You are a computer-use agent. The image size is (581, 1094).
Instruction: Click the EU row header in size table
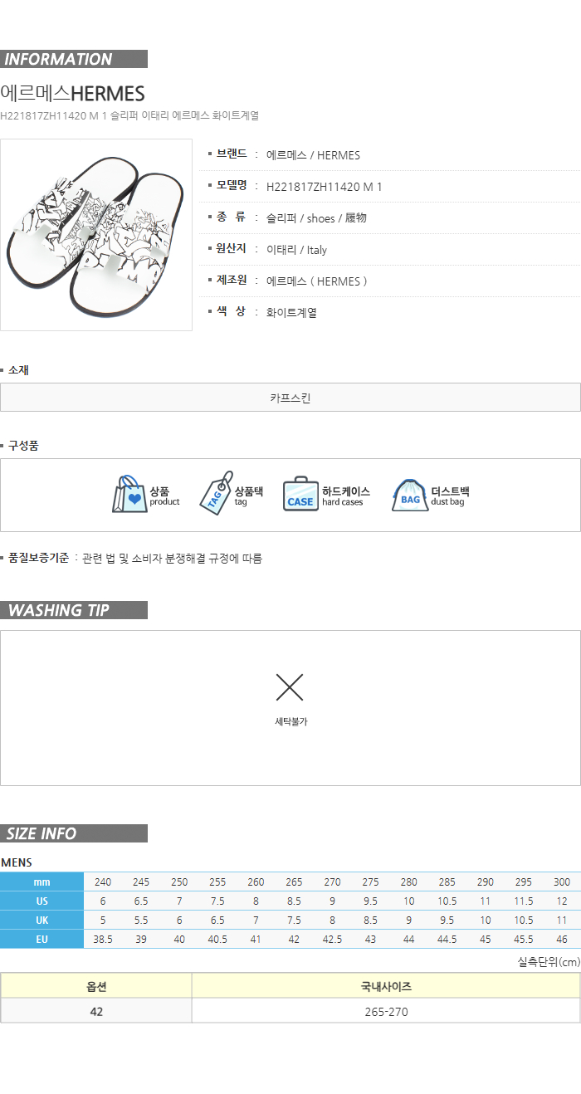coord(42,939)
